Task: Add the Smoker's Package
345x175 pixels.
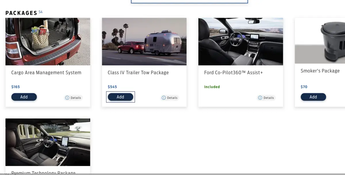Action: (313, 97)
